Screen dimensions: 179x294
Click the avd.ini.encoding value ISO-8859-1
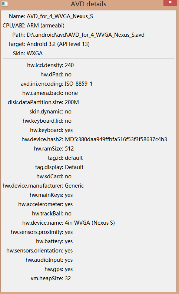[79, 84]
